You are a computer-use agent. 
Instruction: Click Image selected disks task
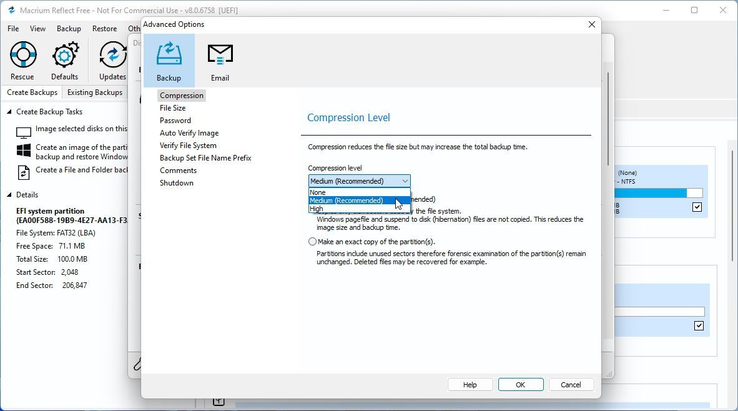point(81,129)
